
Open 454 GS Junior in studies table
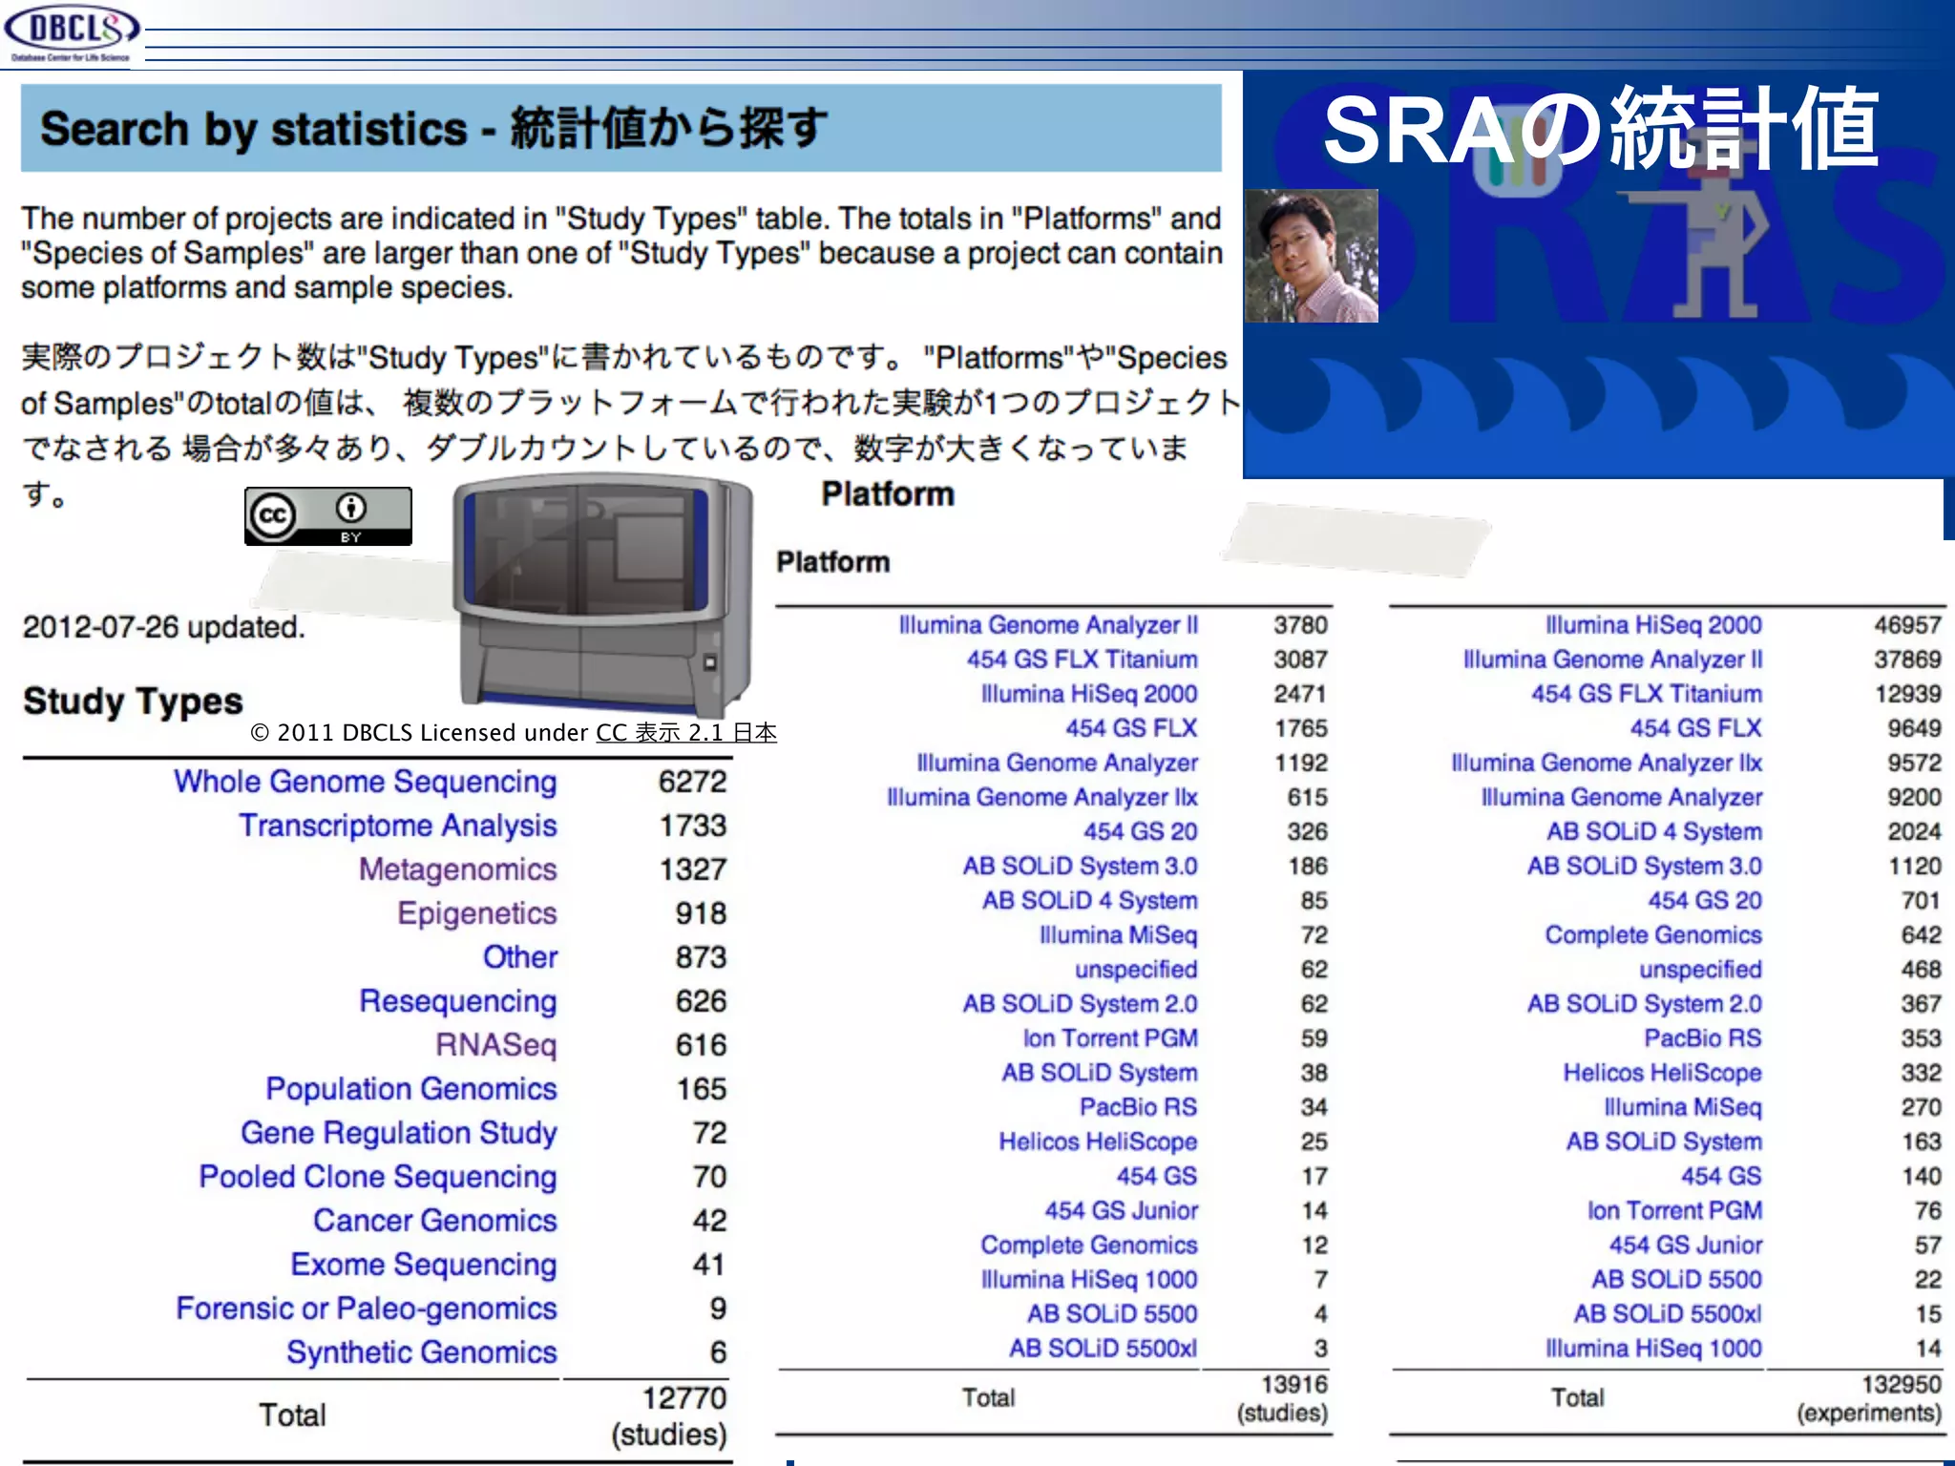[1121, 1210]
